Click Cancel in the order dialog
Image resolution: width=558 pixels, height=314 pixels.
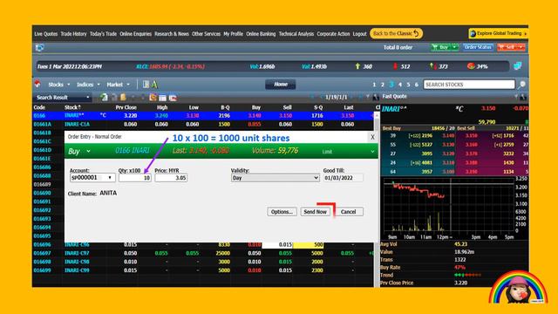click(x=349, y=211)
